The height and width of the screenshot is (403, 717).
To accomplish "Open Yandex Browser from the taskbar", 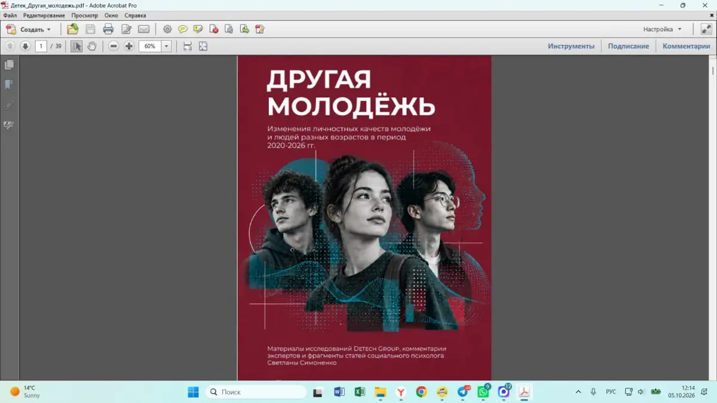I will 401,392.
